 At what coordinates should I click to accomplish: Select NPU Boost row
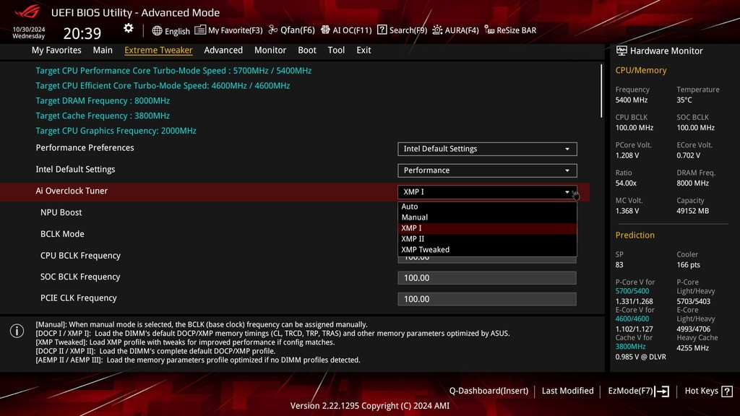pyautogui.click(x=61, y=213)
